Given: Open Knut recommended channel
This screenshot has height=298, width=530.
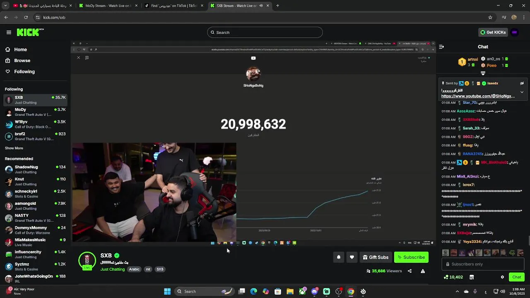Looking at the screenshot, I should pos(35,181).
